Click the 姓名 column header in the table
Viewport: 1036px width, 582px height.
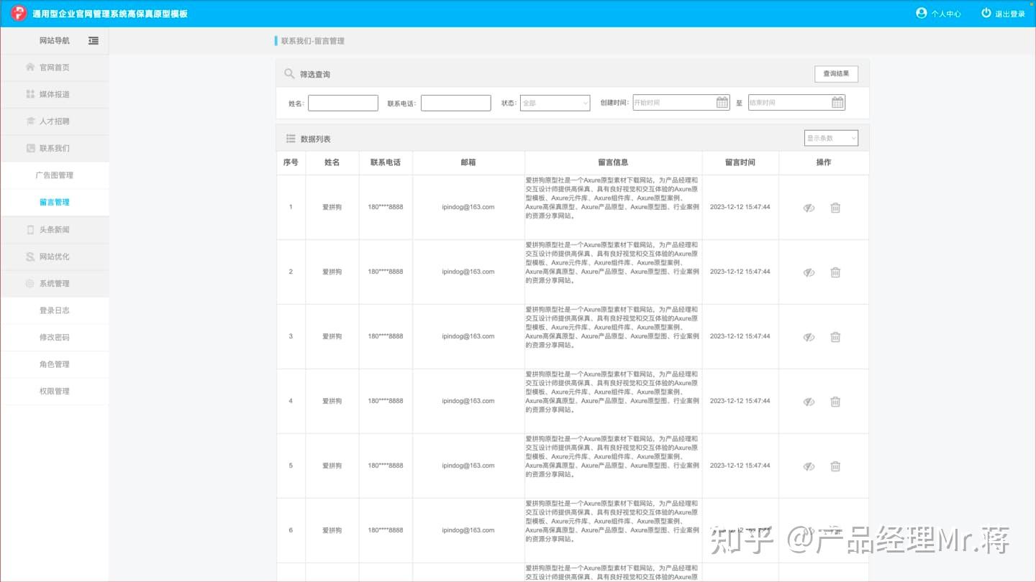pos(332,162)
